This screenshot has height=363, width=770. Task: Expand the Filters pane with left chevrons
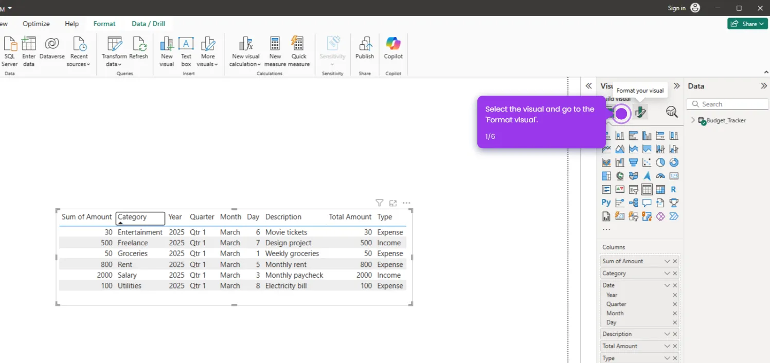(589, 86)
